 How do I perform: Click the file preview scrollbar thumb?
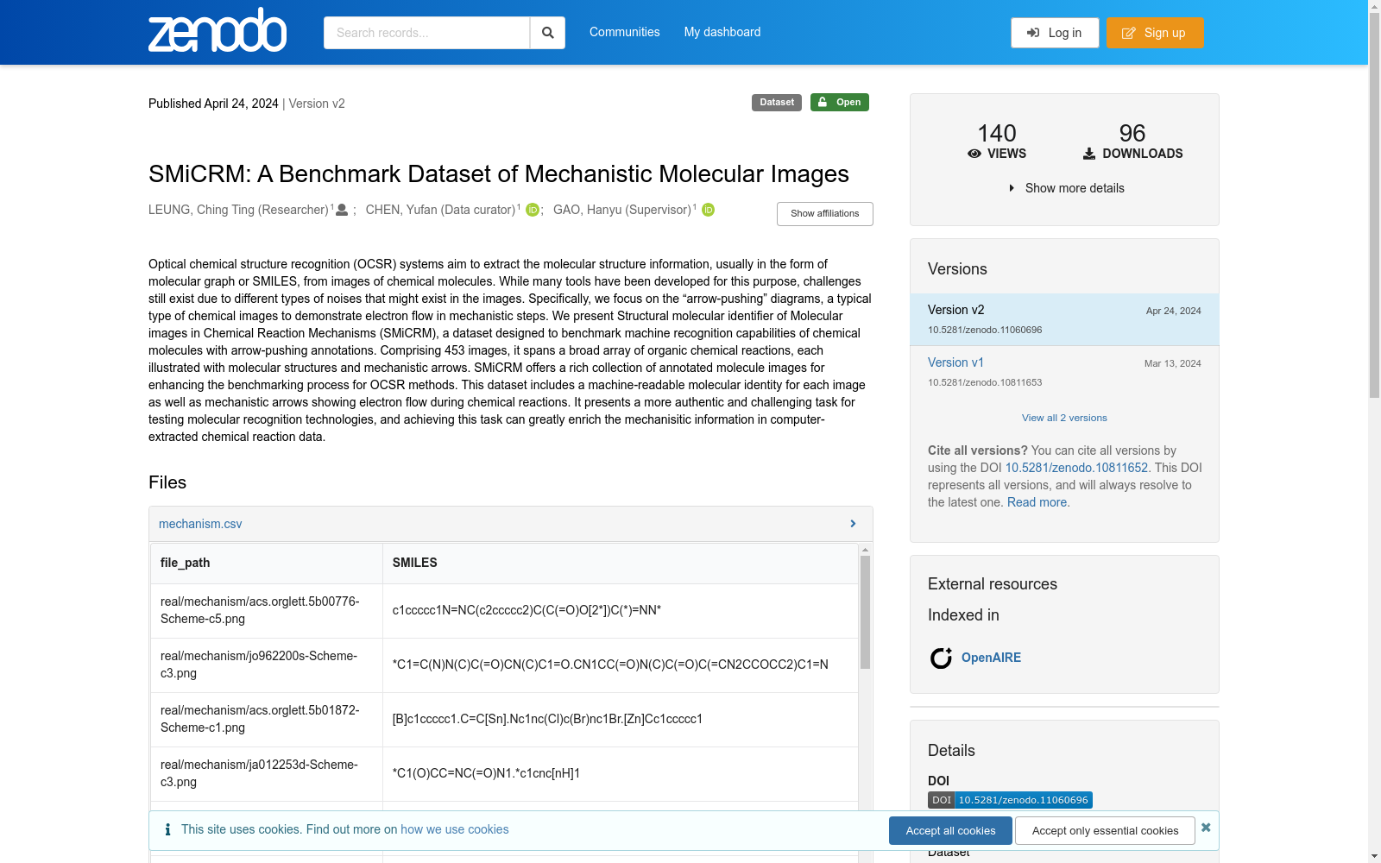(x=865, y=612)
